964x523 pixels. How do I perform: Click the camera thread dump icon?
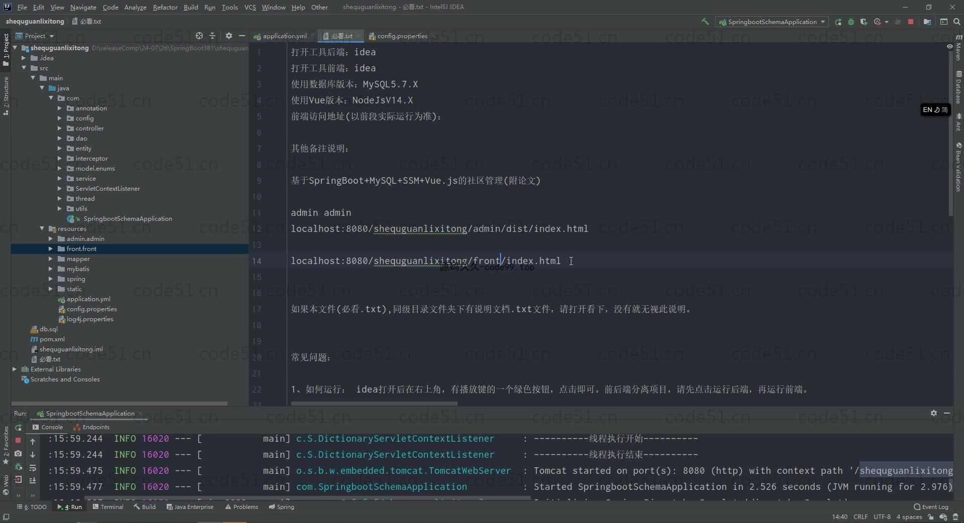pos(18,453)
